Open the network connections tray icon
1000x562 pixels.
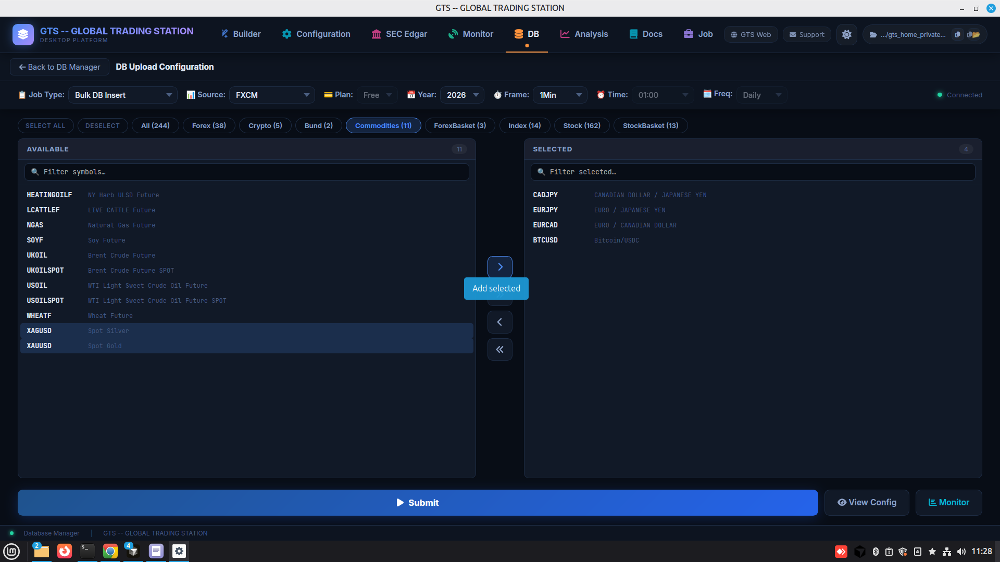947,552
